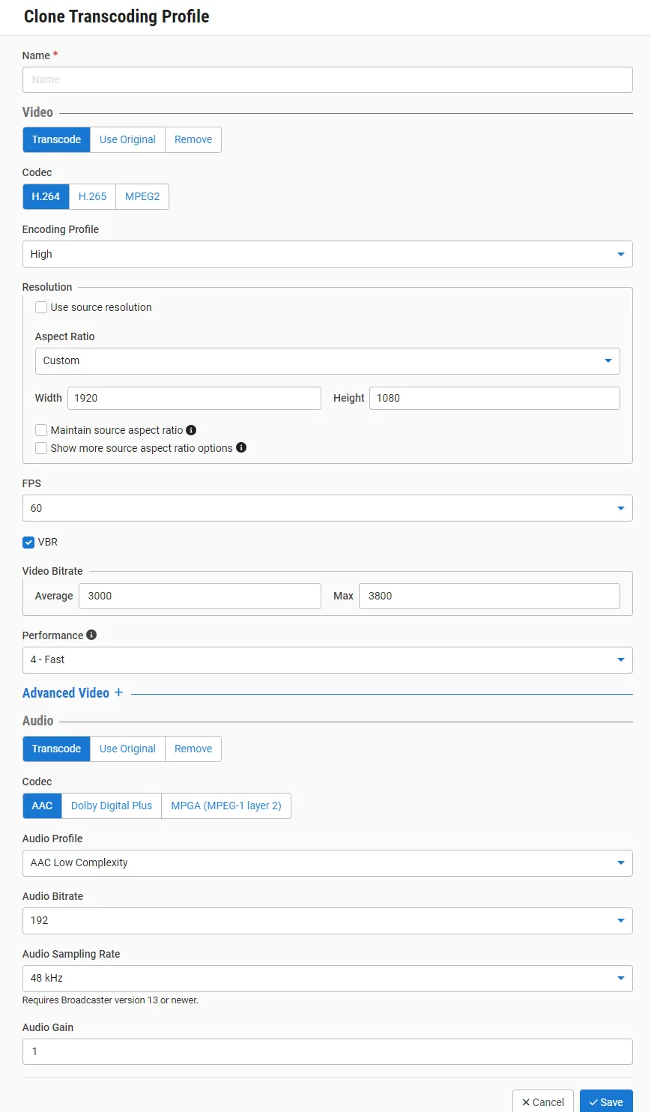Open the Performance dropdown set to 4 - Fast
This screenshot has width=651, height=1112.
coord(327,660)
